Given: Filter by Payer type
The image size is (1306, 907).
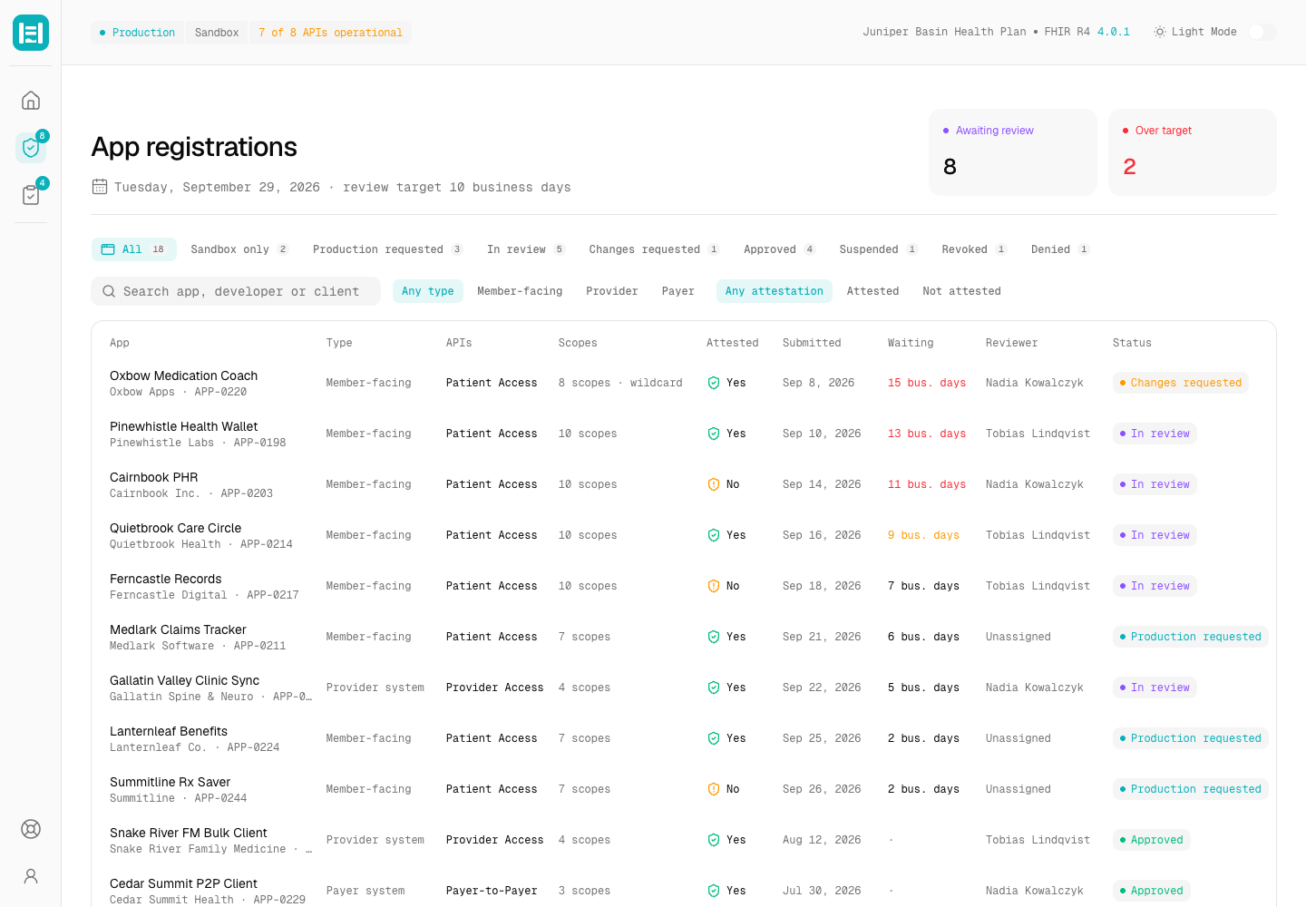Looking at the screenshot, I should [678, 291].
